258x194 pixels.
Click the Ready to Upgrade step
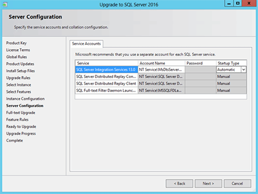pyautogui.click(x=21, y=127)
